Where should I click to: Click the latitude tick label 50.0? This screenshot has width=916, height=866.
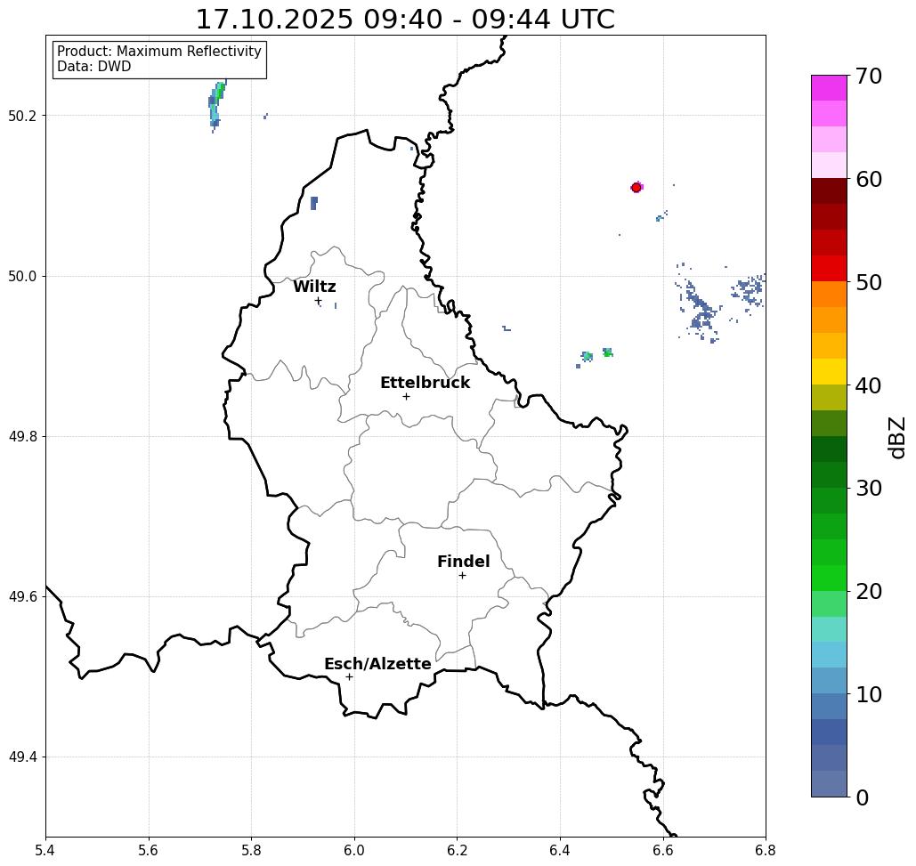(x=21, y=276)
